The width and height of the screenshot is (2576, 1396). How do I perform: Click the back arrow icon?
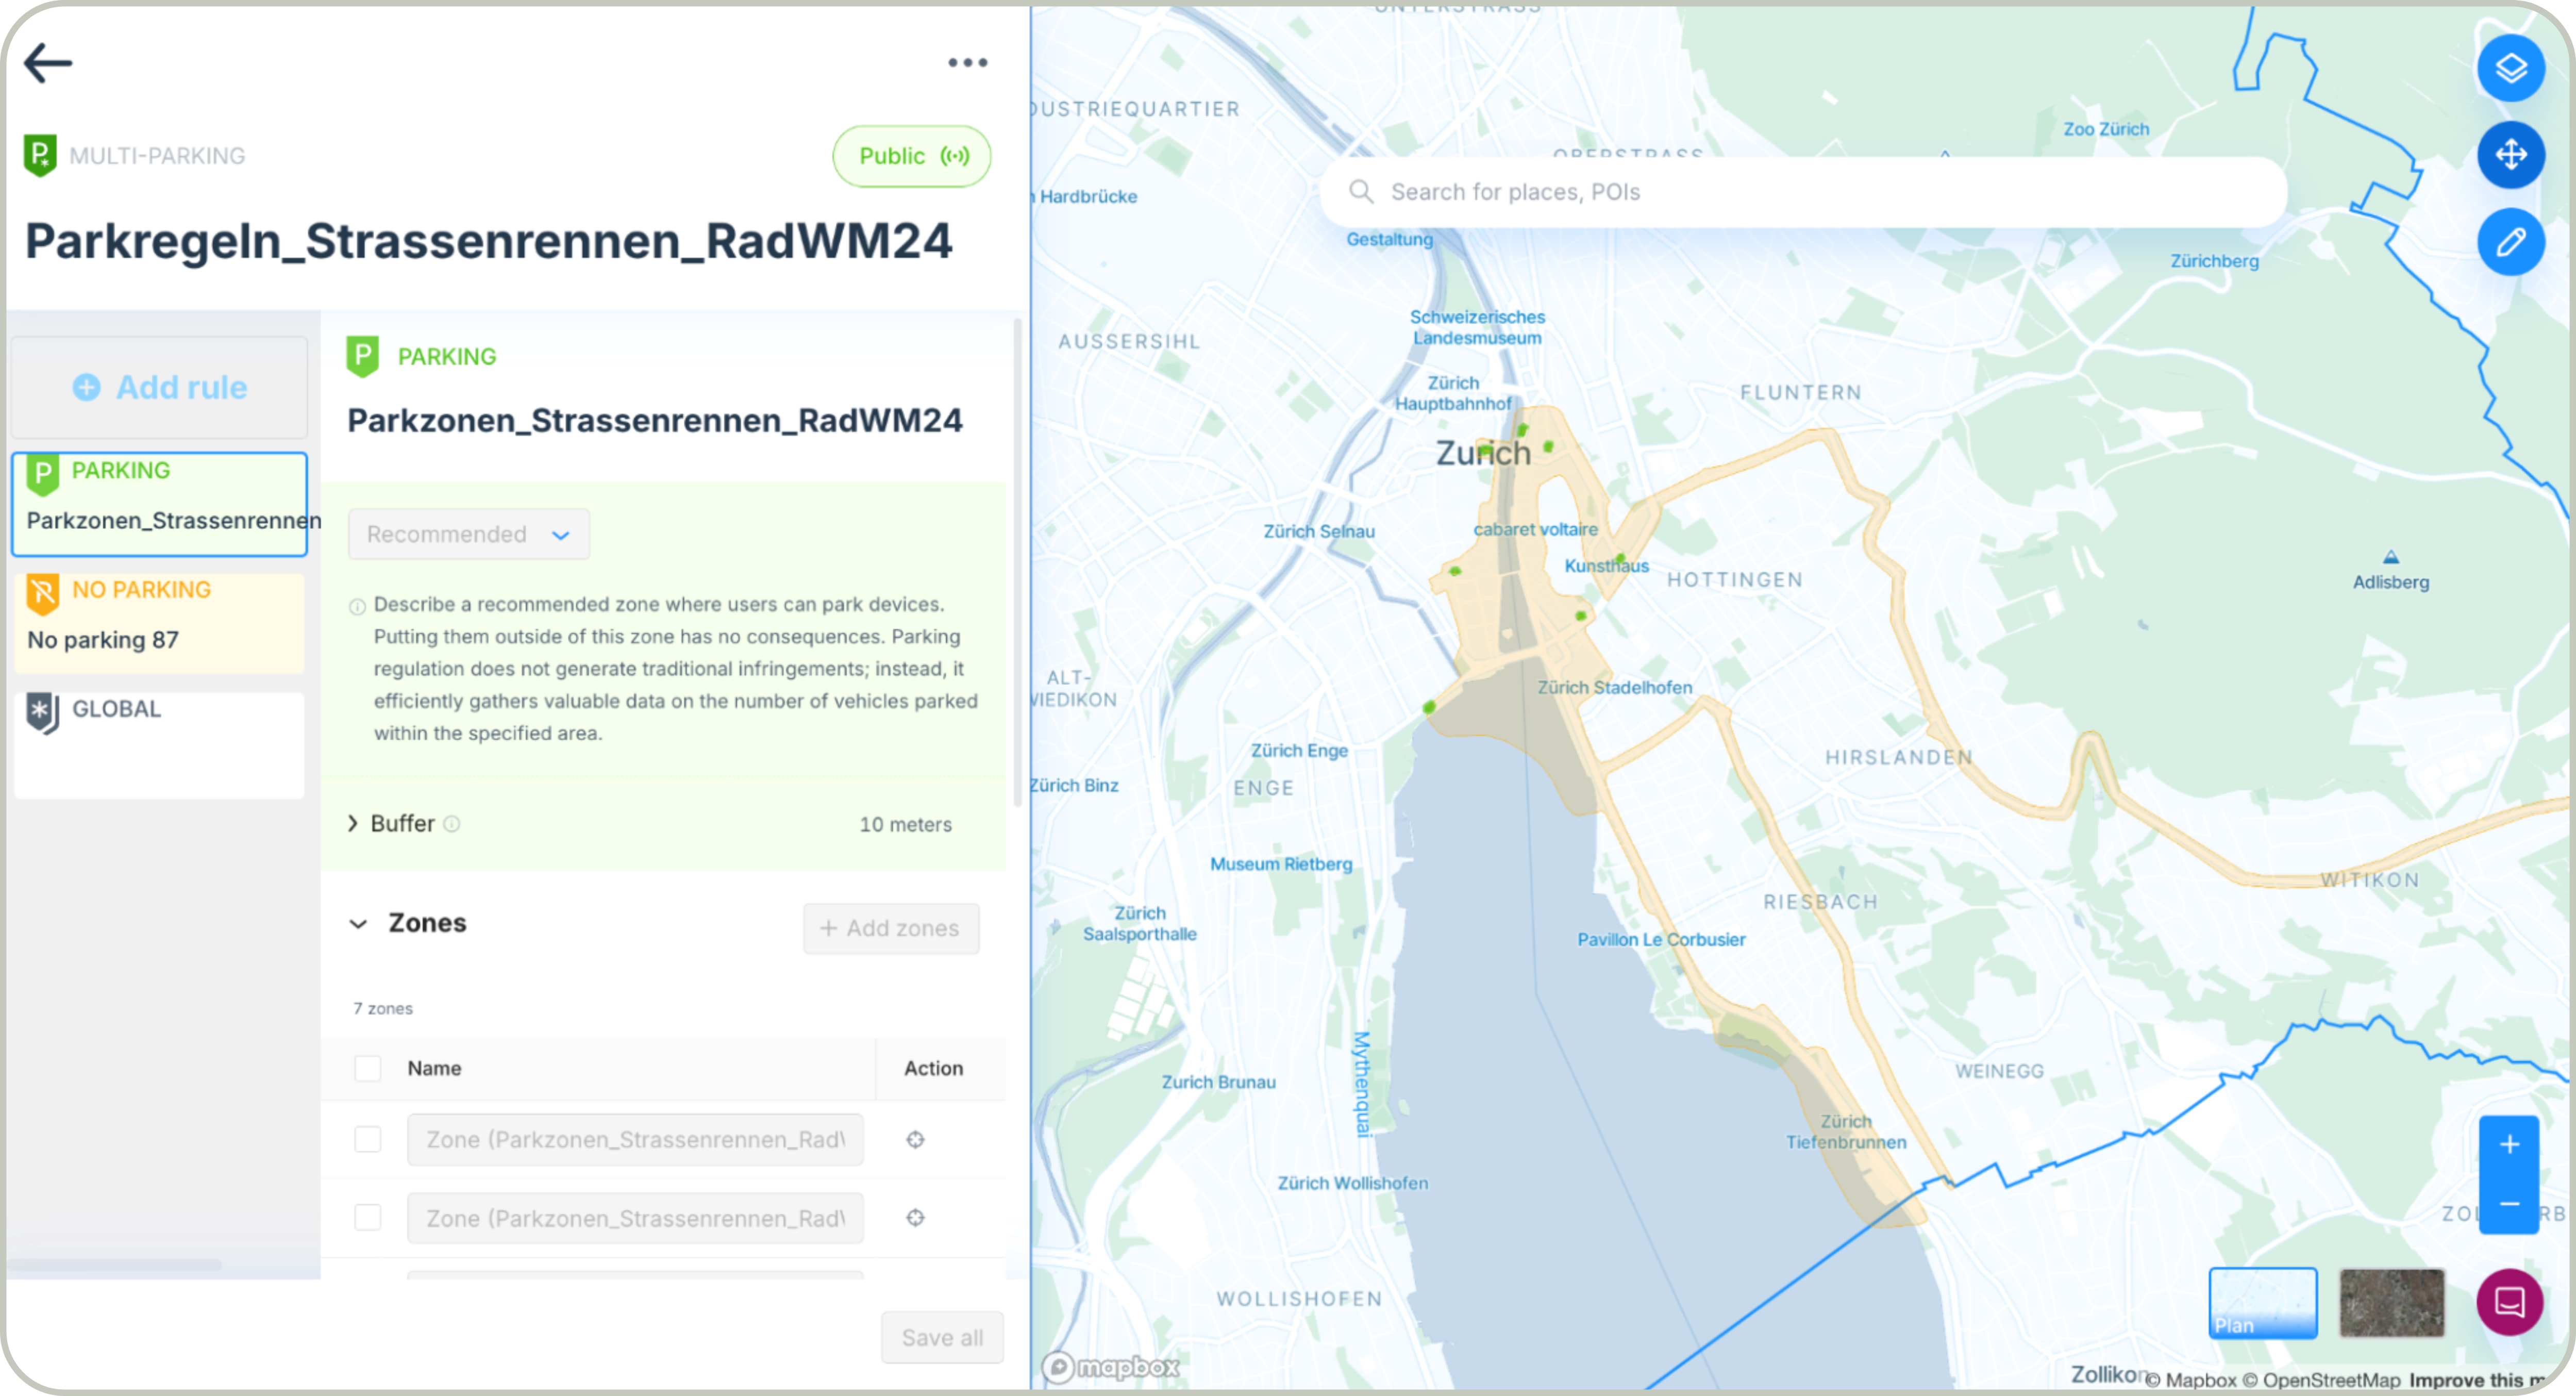coord(48,63)
